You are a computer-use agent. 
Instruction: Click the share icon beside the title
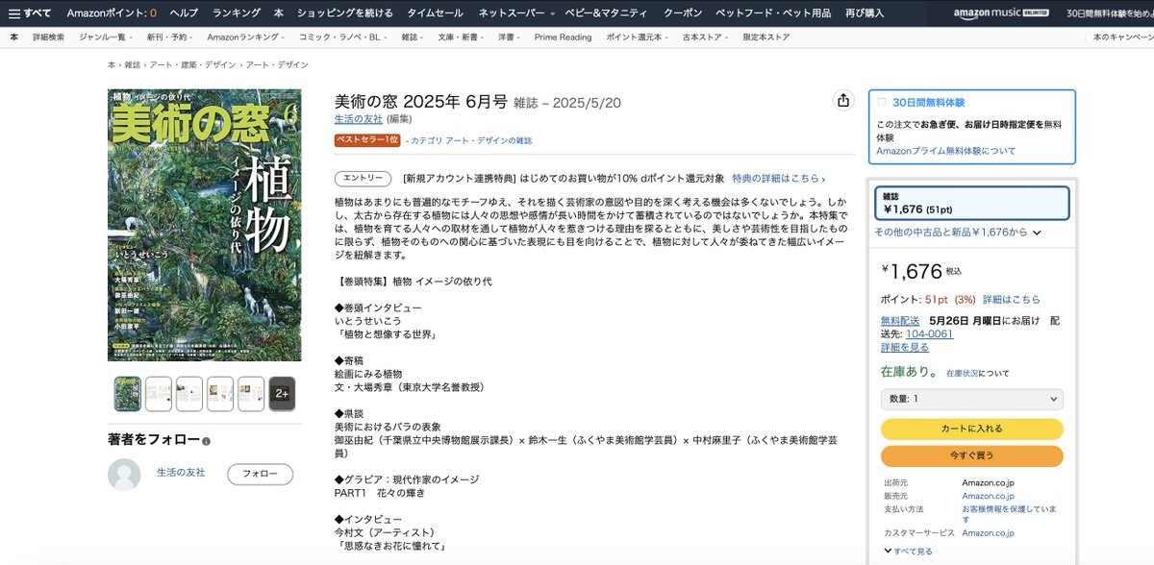[843, 101]
